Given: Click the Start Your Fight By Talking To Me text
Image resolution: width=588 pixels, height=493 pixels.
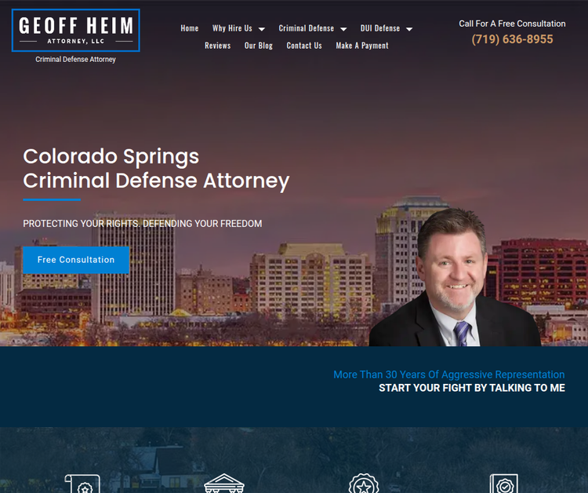Looking at the screenshot, I should coord(472,388).
